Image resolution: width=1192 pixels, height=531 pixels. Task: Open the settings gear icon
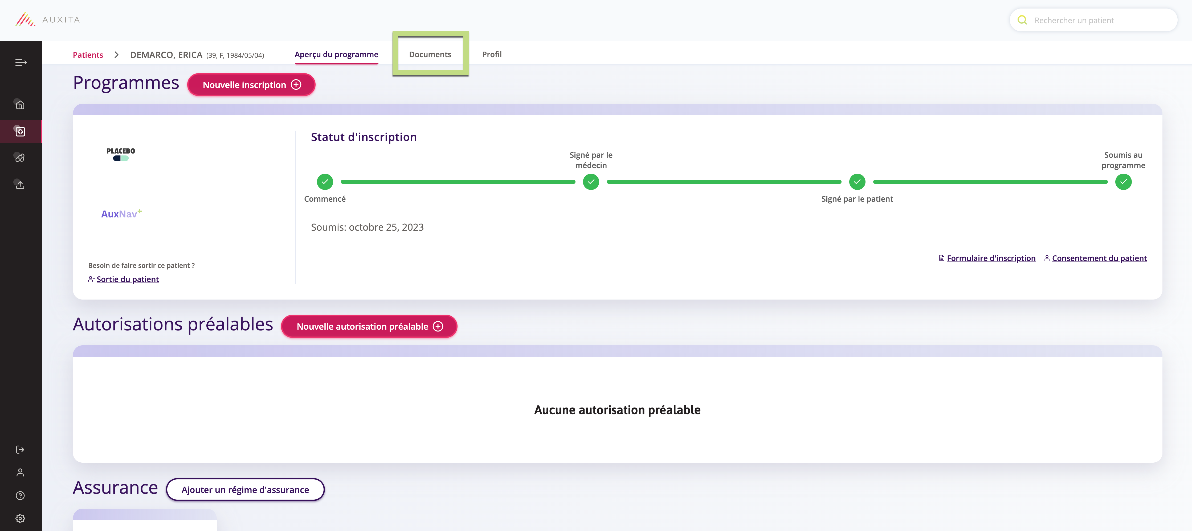pyautogui.click(x=20, y=518)
